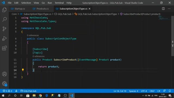Open the Source Control view
The width and height of the screenshot is (174, 98).
4,29
